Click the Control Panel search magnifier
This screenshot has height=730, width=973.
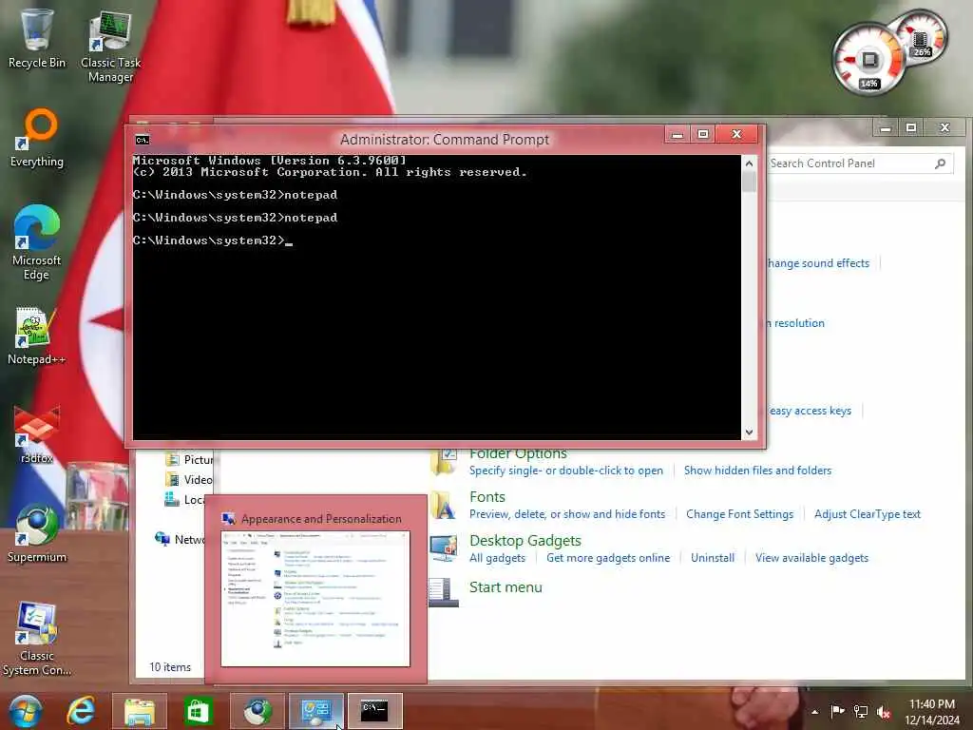(x=940, y=163)
